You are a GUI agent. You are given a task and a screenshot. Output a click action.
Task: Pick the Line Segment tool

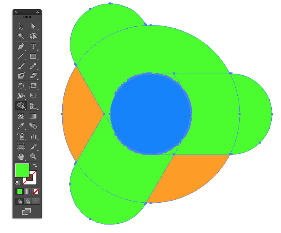click(21, 56)
